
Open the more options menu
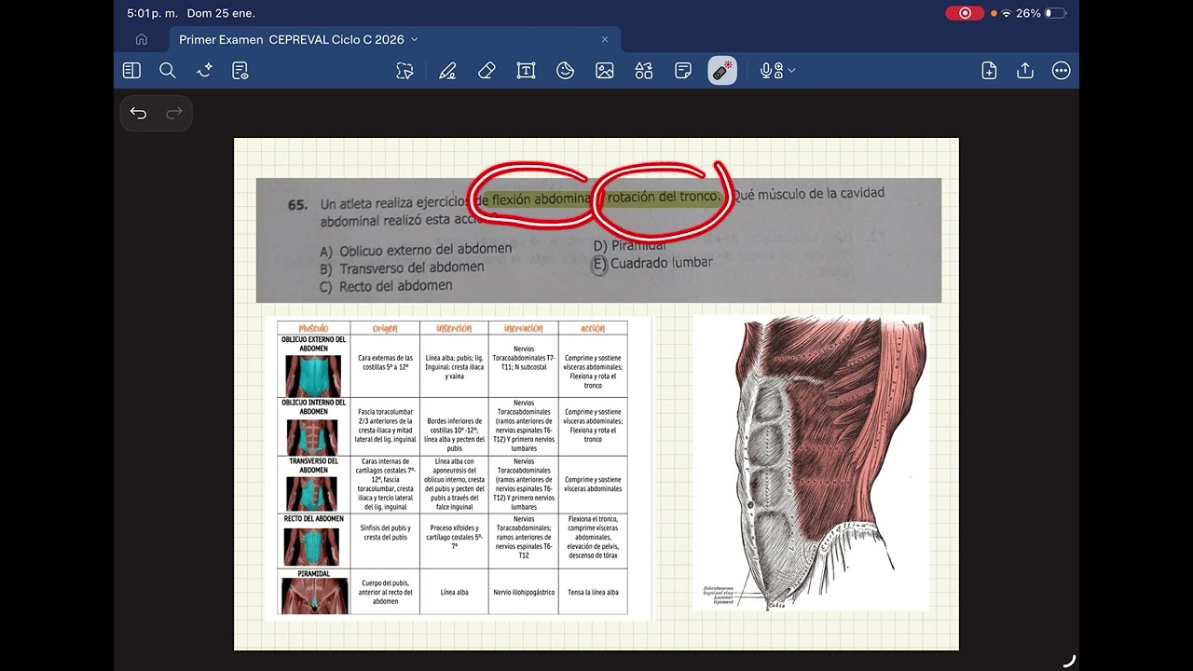(1061, 71)
